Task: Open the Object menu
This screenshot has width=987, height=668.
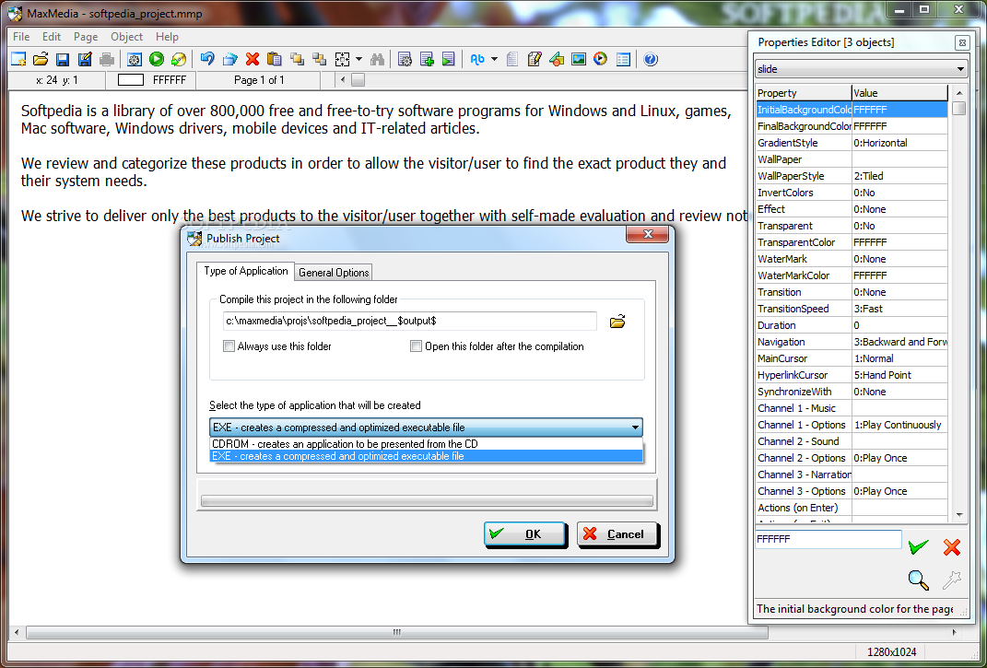Action: [x=126, y=37]
